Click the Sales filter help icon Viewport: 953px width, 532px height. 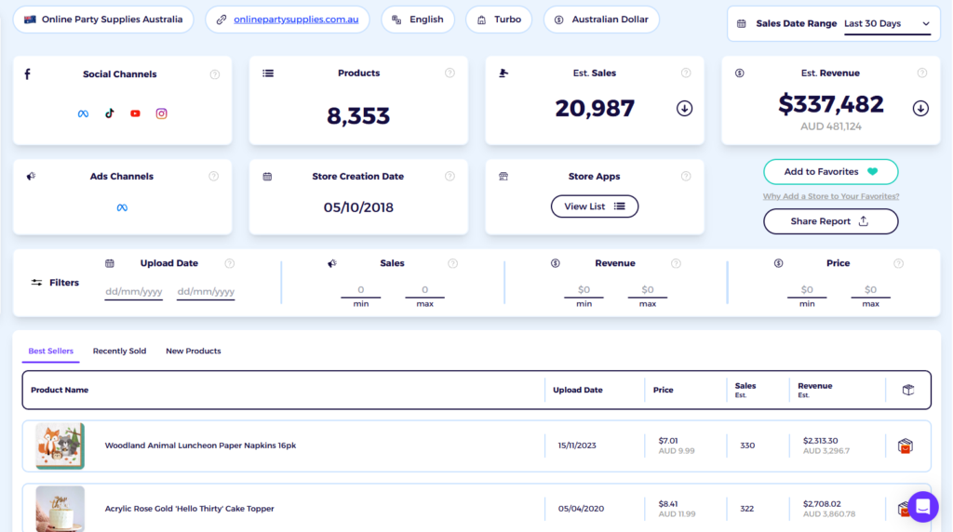click(x=453, y=263)
